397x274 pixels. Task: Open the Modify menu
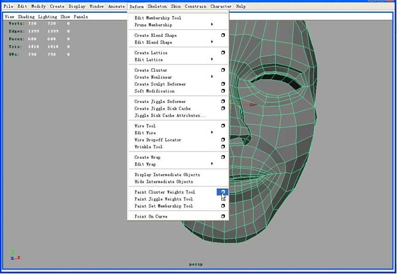click(39, 6)
